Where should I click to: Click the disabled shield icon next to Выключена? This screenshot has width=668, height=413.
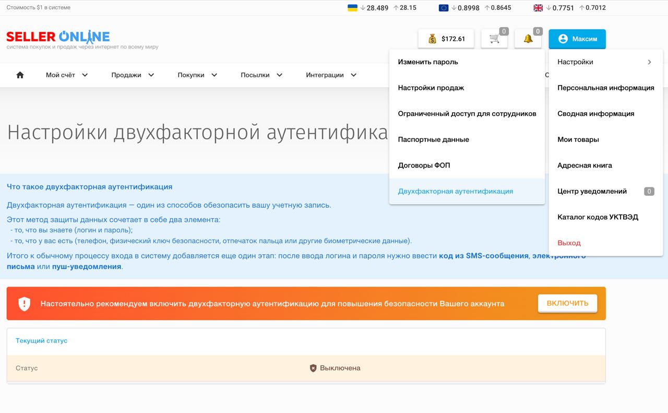tap(313, 368)
